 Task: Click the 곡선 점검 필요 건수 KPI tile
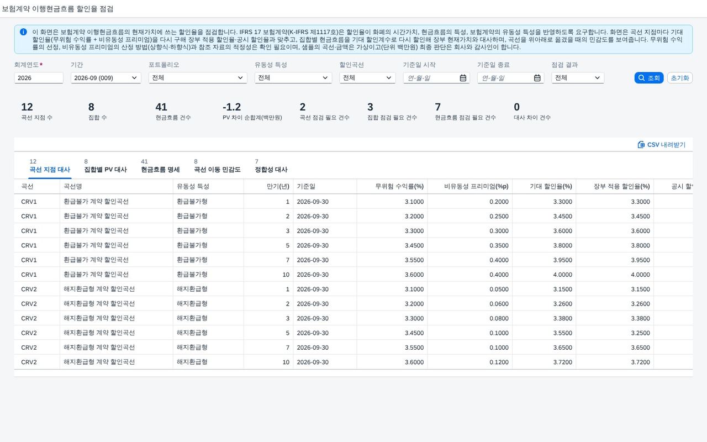324,112
